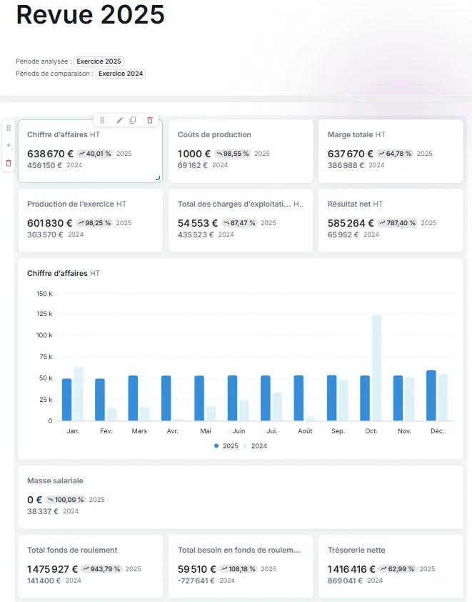
Task: Click the Trésorerie nette card
Action: 391,566
